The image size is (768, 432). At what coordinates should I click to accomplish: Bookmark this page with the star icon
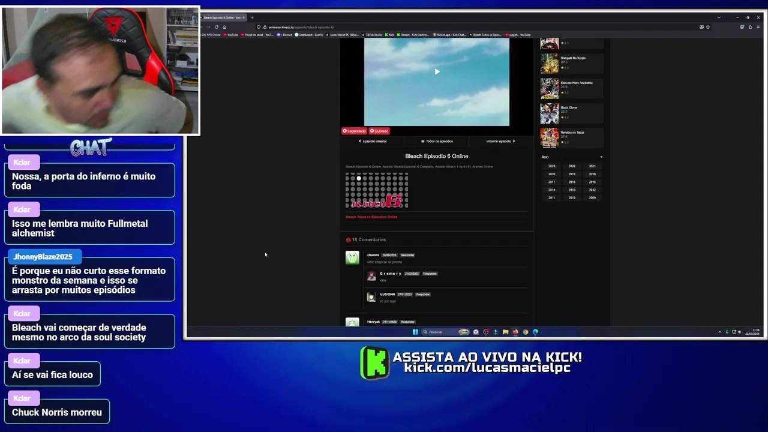[708, 27]
